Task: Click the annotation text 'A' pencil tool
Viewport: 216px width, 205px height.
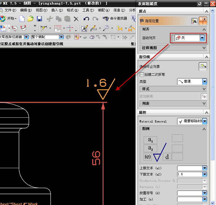Action: 85,28
